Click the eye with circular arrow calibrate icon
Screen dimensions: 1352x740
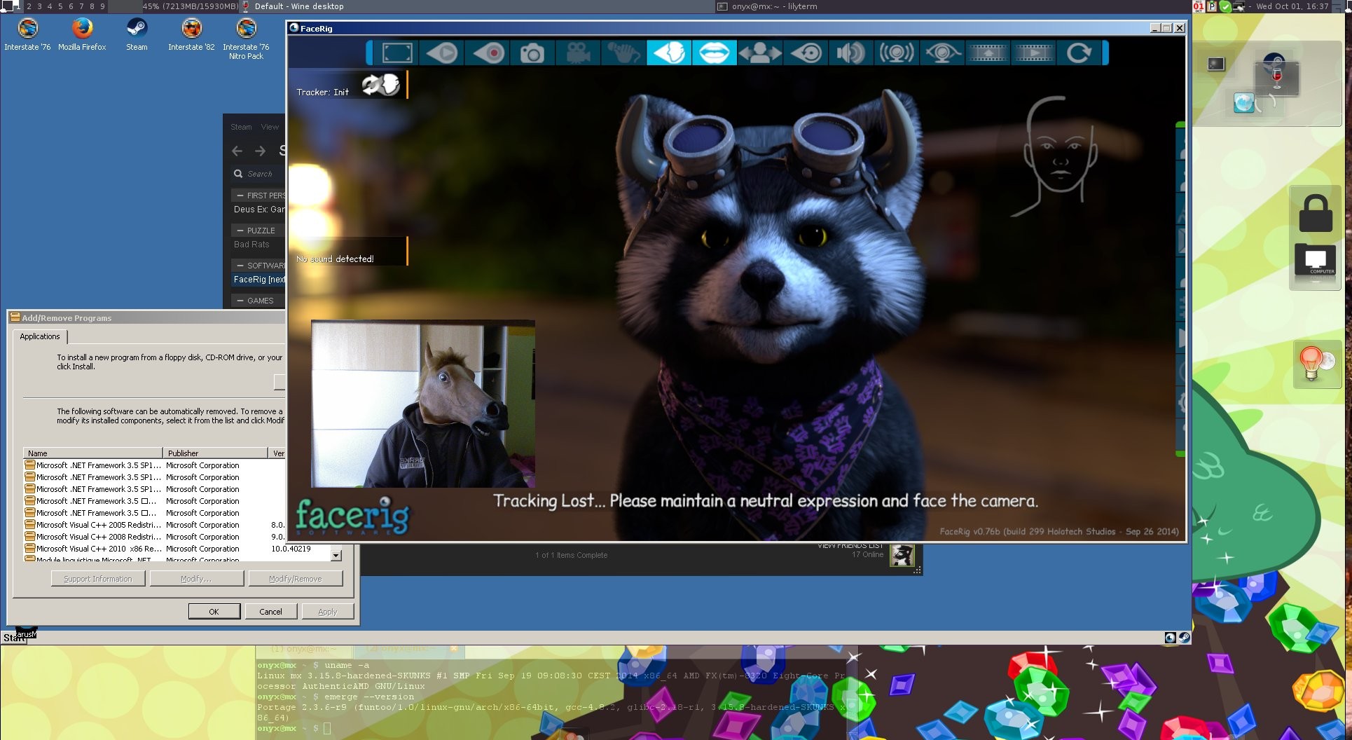pyautogui.click(x=805, y=53)
